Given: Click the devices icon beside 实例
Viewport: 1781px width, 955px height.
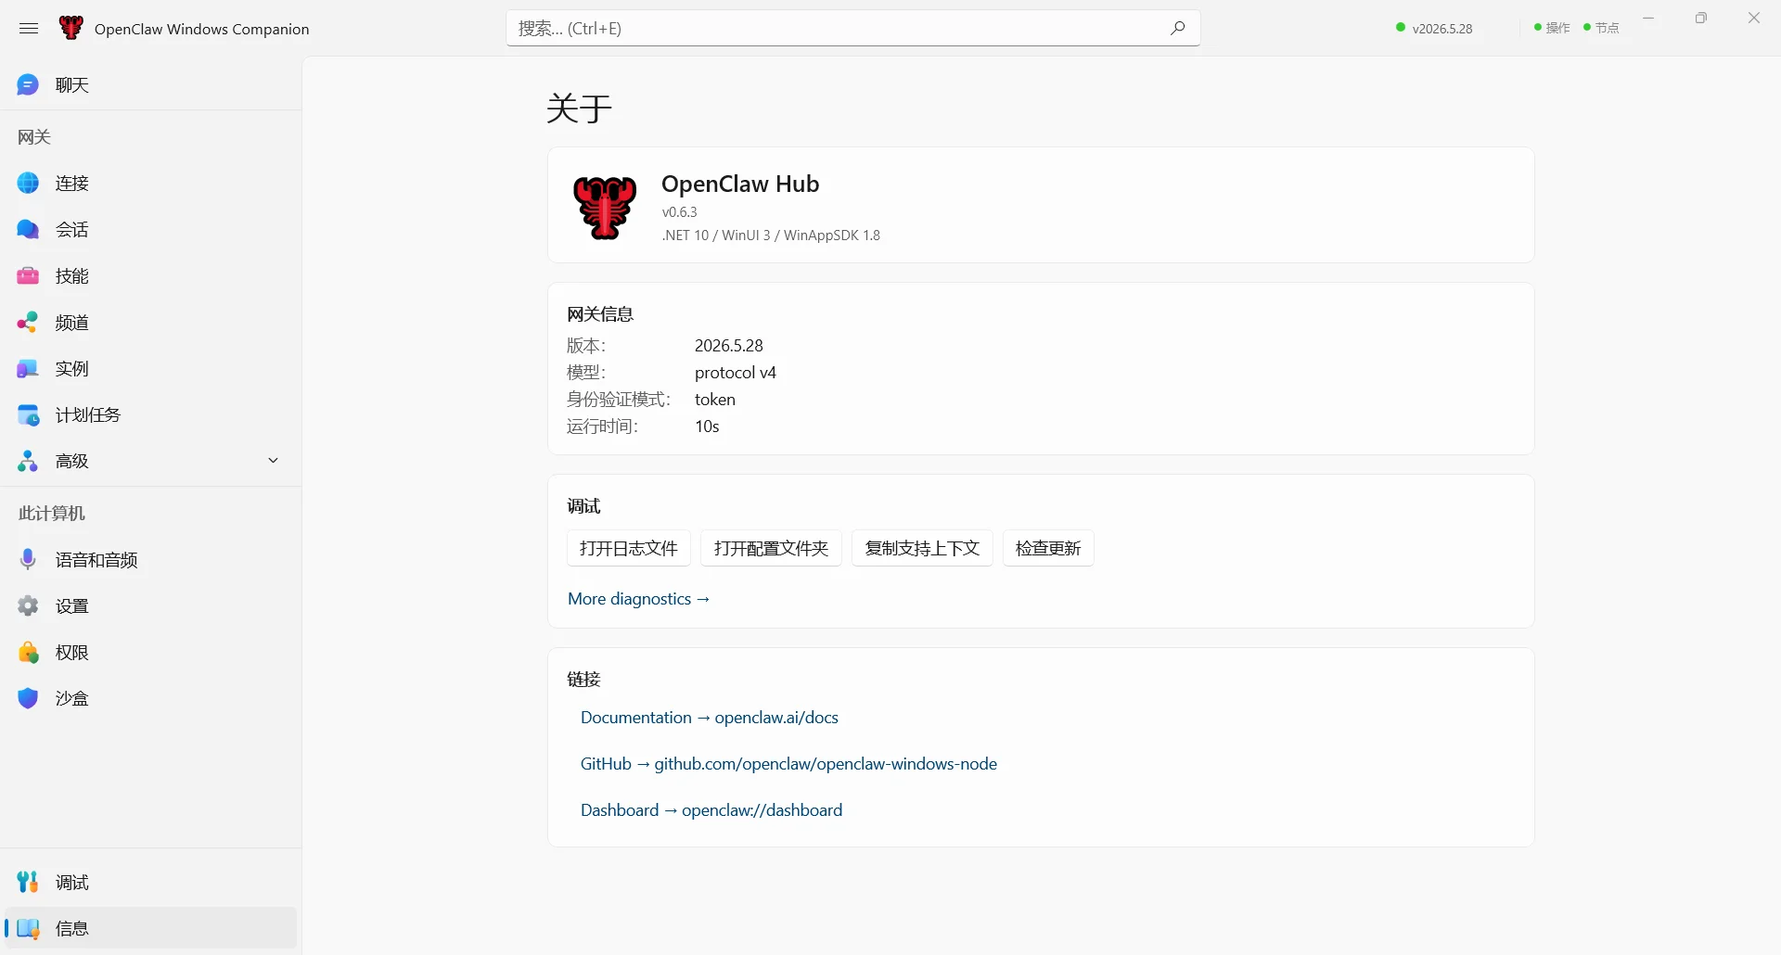Looking at the screenshot, I should point(28,369).
